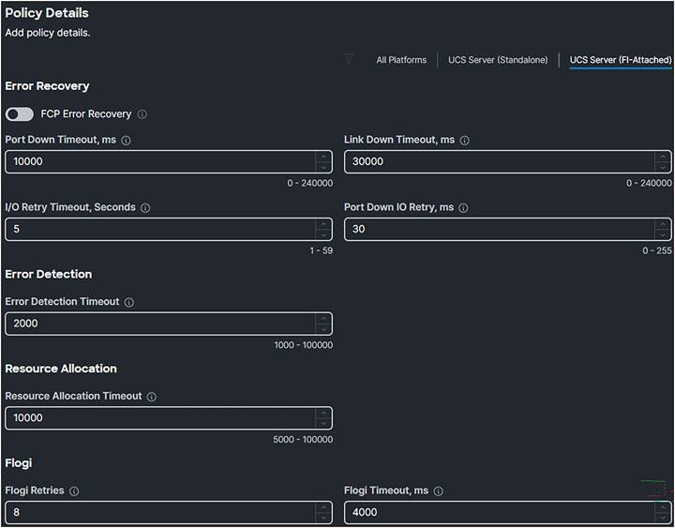Increase I/O Retry Timeout with the up arrow
Viewport: 675px width, 528px height.
[x=323, y=224]
